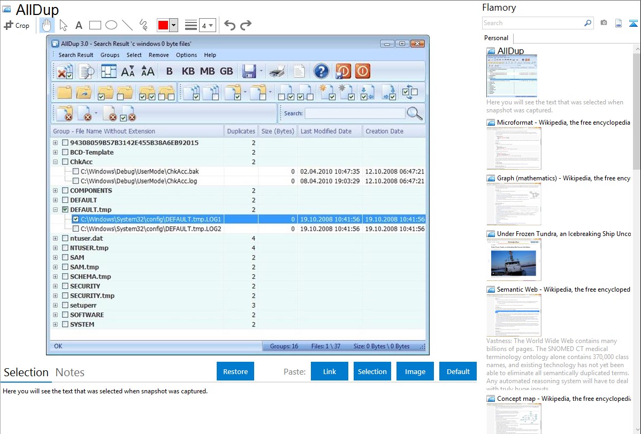
Task: Select the arrow pointer tool
Action: [x=63, y=25]
